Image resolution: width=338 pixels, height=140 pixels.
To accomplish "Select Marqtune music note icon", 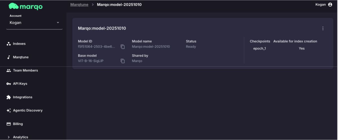I will [8, 57].
